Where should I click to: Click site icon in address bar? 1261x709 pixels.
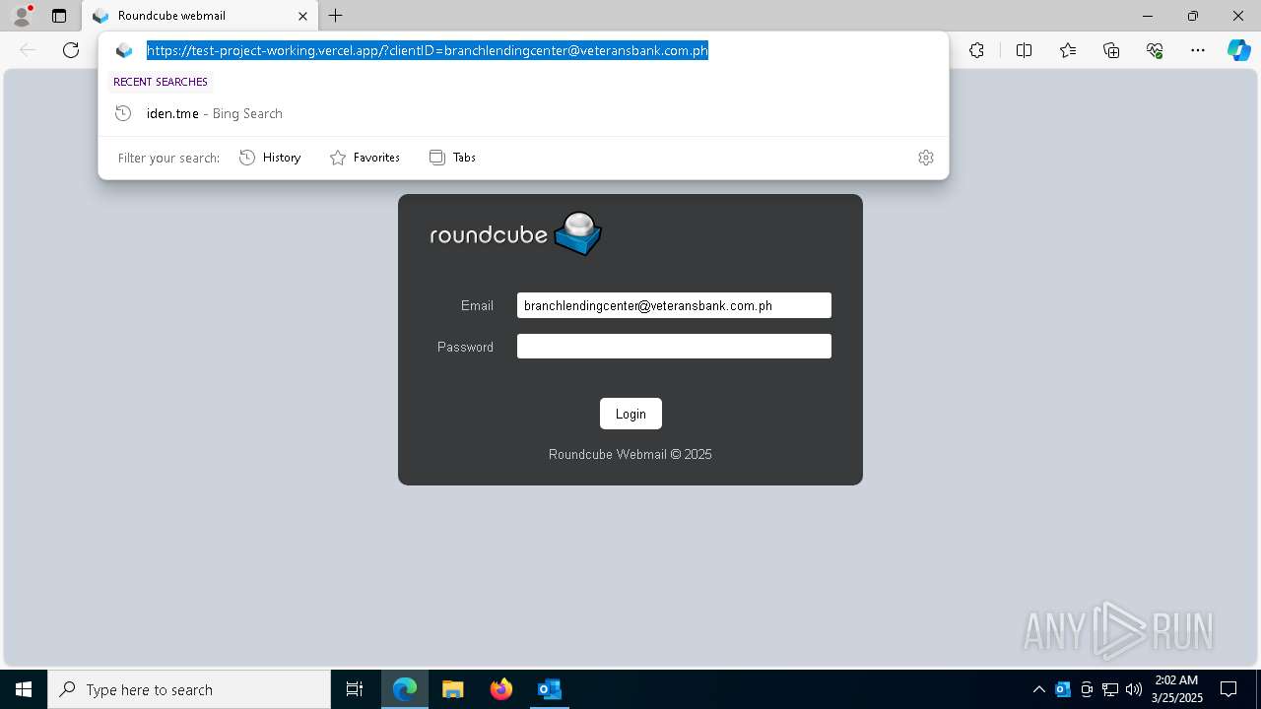coord(123,50)
